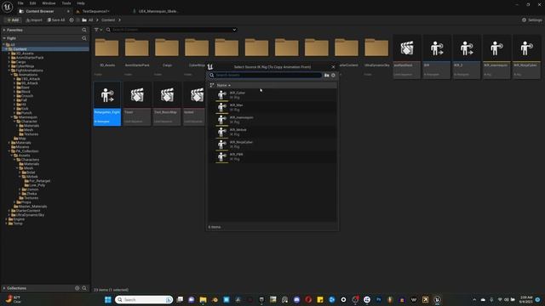Sort the dialog list by Name column
This screenshot has width=545, height=306.
pos(223,85)
